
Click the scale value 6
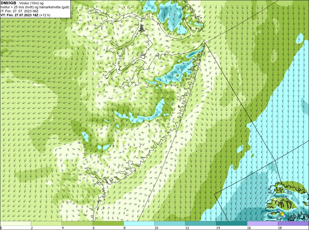(94, 228)
